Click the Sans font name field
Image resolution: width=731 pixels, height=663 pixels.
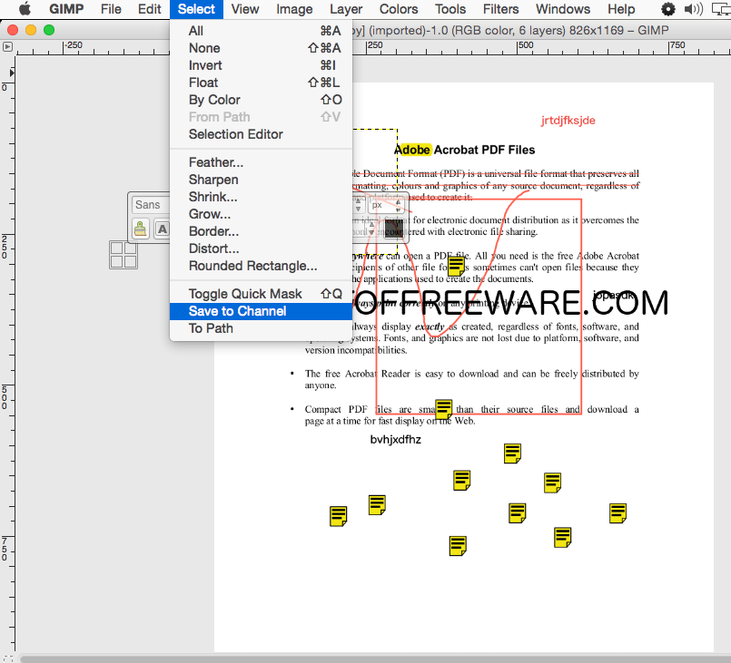click(151, 205)
